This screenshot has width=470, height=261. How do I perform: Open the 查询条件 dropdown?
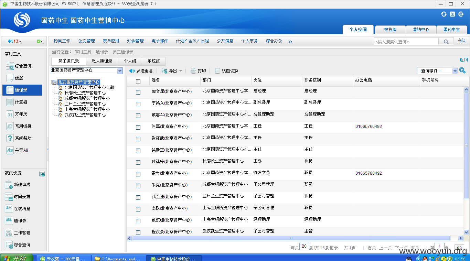tap(455, 71)
